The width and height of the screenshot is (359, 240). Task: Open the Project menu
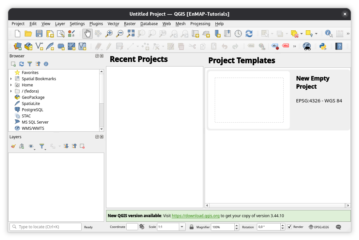point(18,23)
